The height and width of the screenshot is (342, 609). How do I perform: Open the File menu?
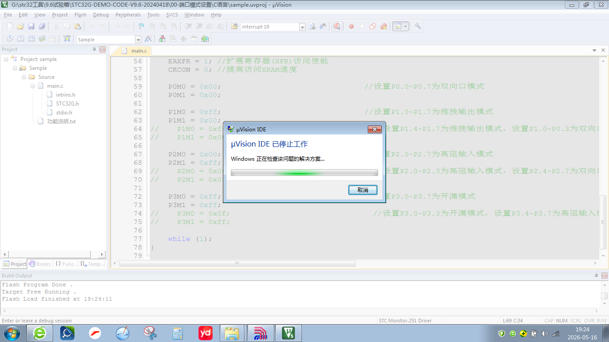pyautogui.click(x=8, y=15)
